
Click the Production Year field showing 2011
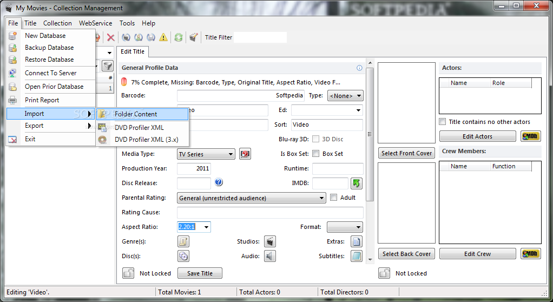(194, 169)
